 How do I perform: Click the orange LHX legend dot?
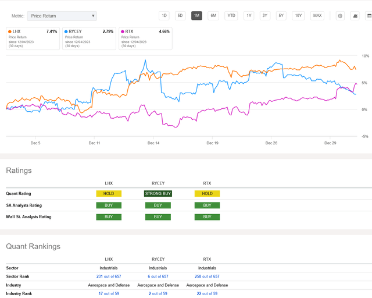click(10, 31)
